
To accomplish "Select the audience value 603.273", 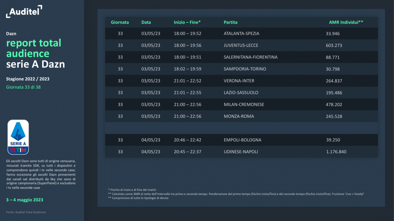I will (334, 45).
